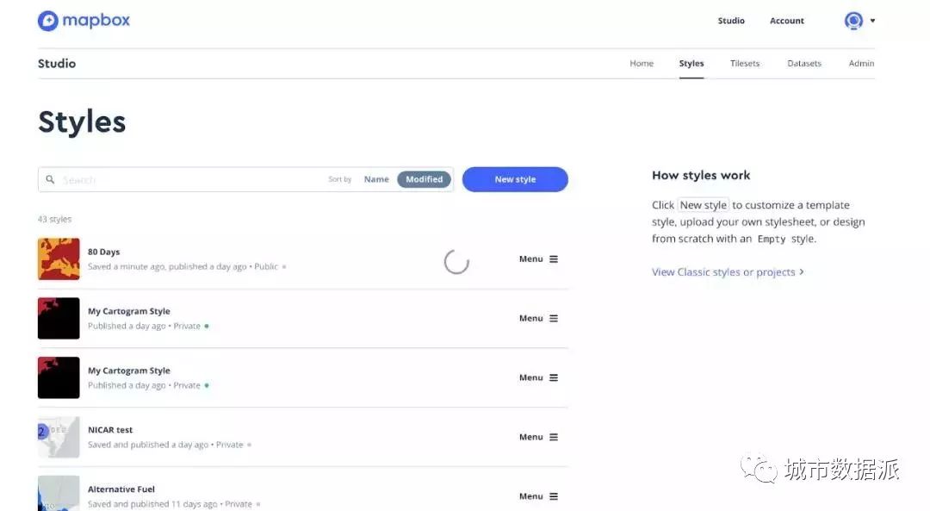Open the Alternative Fuel style name
Image resolution: width=930 pixels, height=511 pixels.
coord(121,489)
